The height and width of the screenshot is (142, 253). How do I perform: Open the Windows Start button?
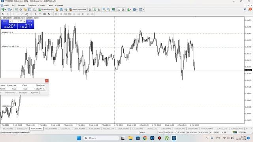coord(79,138)
